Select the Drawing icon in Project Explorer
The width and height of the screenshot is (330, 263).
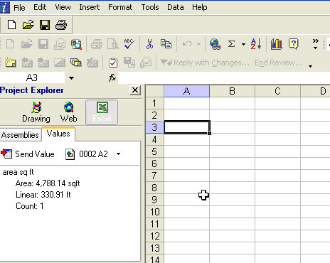pos(36,112)
